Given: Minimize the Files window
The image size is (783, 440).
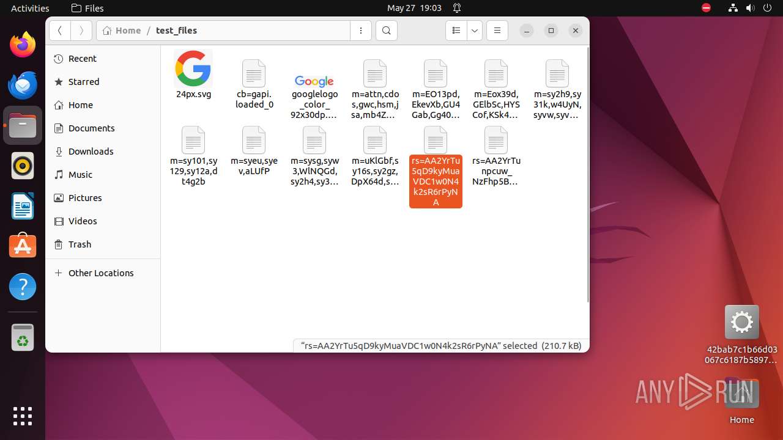Looking at the screenshot, I should [x=526, y=31].
